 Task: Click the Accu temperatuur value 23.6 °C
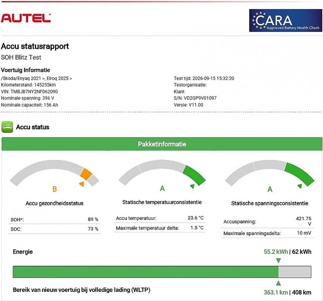196,218
